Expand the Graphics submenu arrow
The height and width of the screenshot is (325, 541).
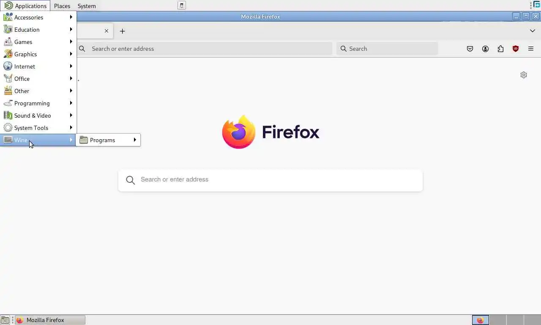pyautogui.click(x=71, y=54)
